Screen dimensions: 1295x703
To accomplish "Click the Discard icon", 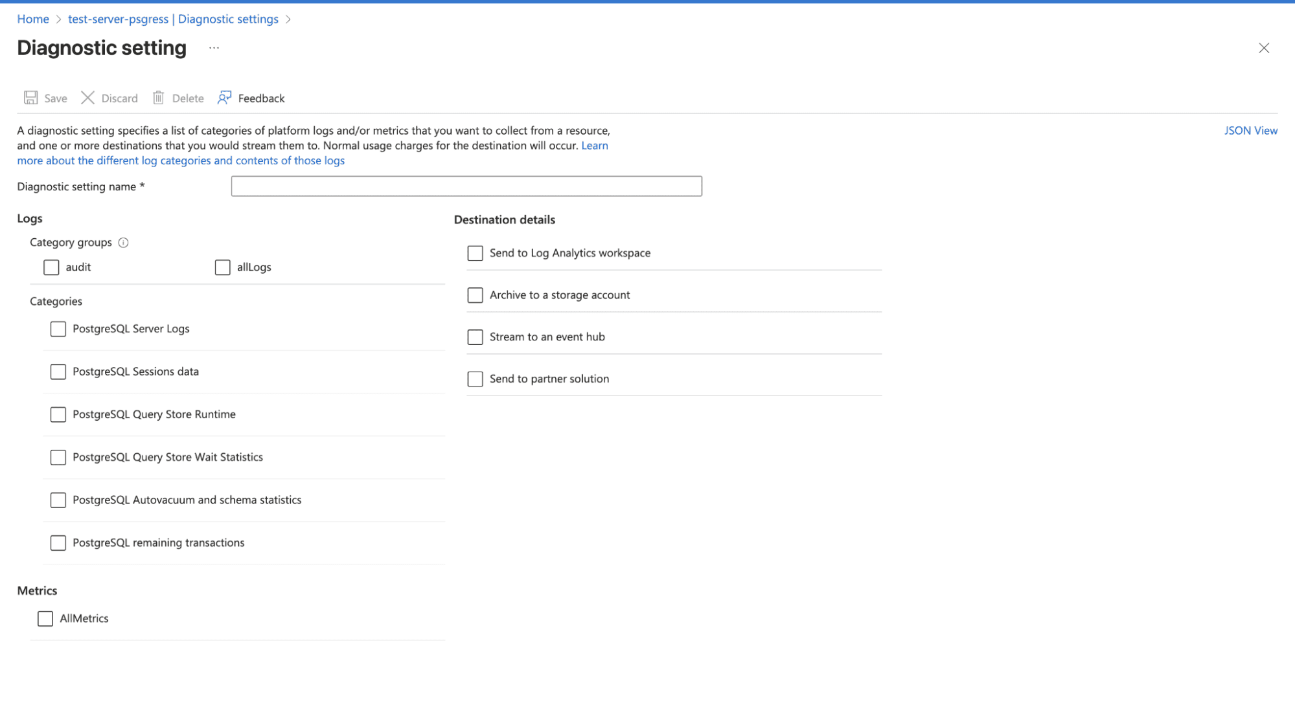I will [x=88, y=98].
